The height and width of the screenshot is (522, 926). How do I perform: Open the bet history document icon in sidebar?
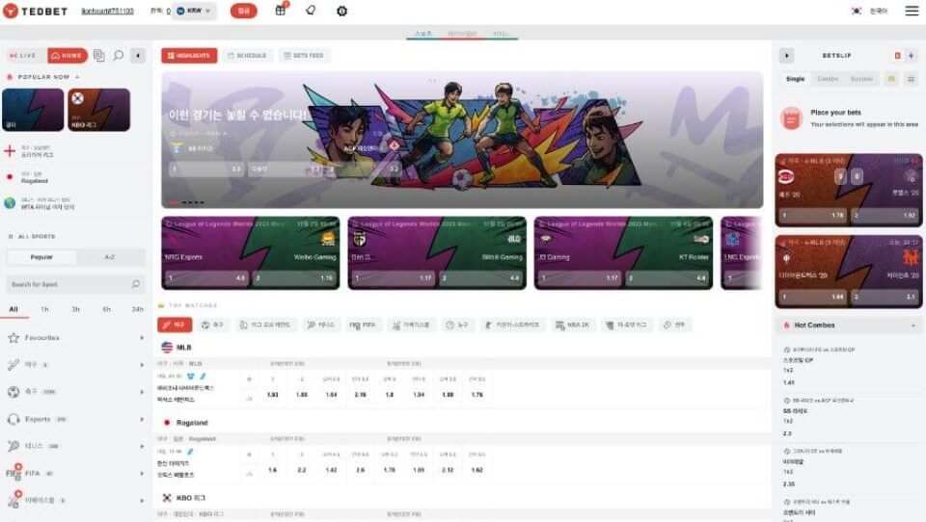point(98,56)
